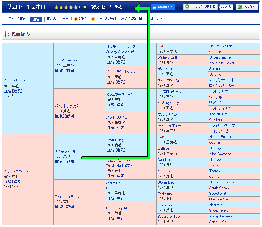The height and width of the screenshot is (227, 262).
Task: Open サンデーサイレンス horse link
Action: (x=121, y=47)
